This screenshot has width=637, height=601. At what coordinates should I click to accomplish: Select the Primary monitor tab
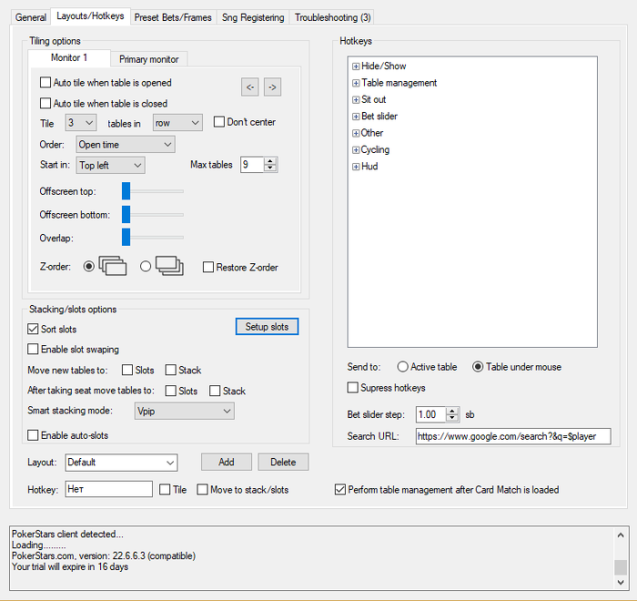(x=148, y=59)
